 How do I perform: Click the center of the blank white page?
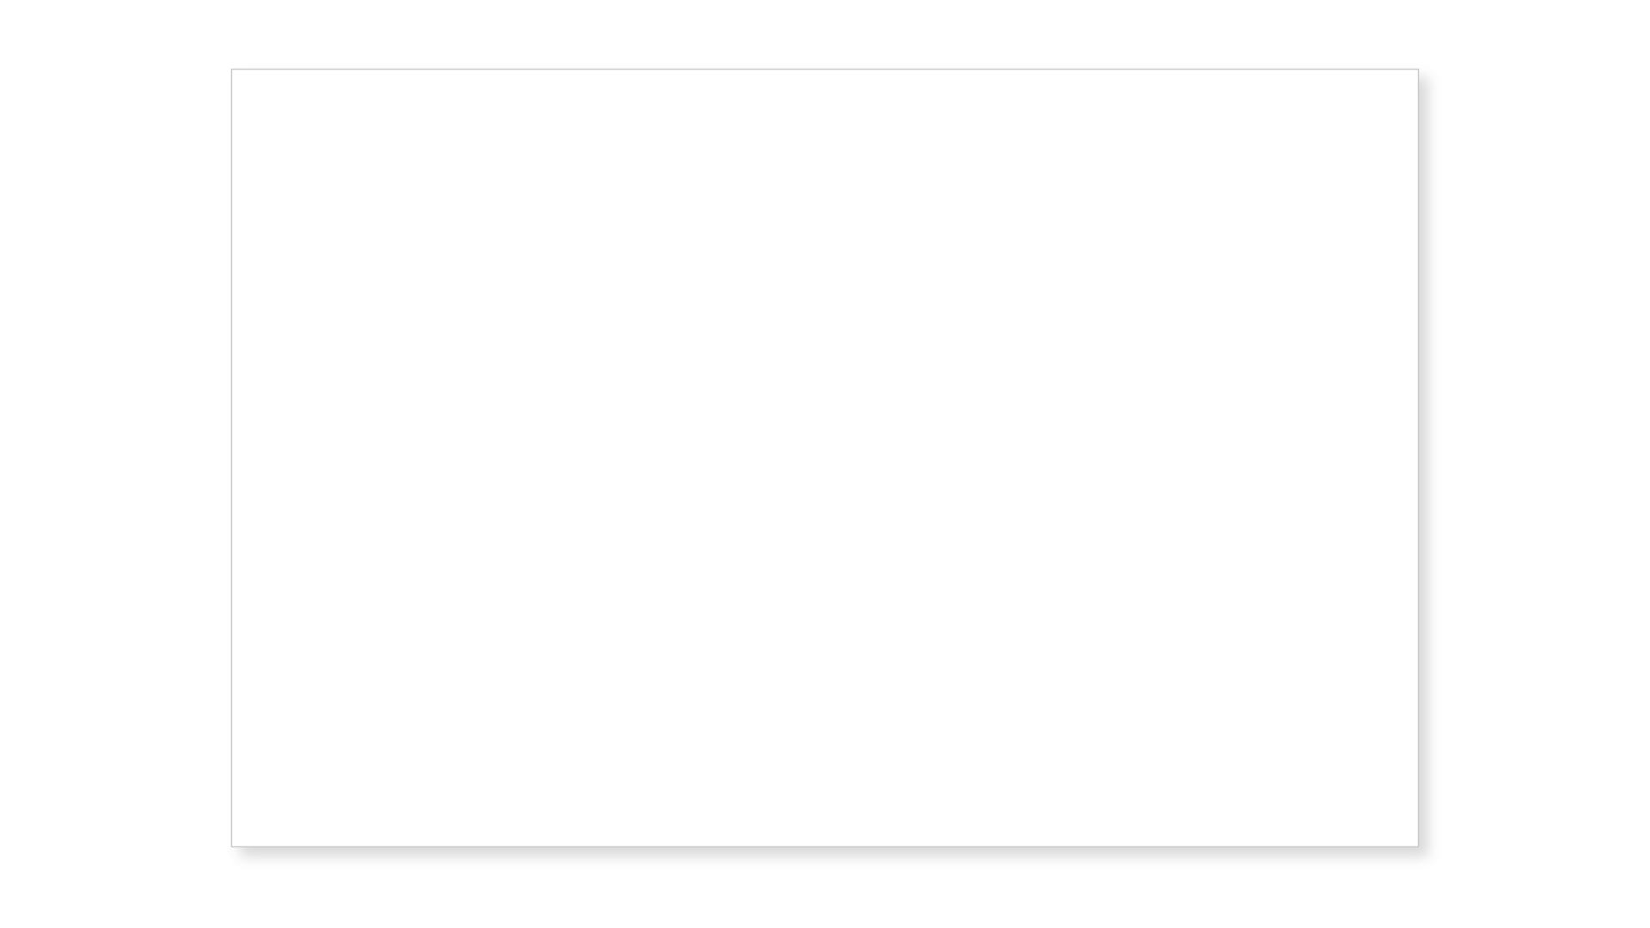click(x=825, y=458)
